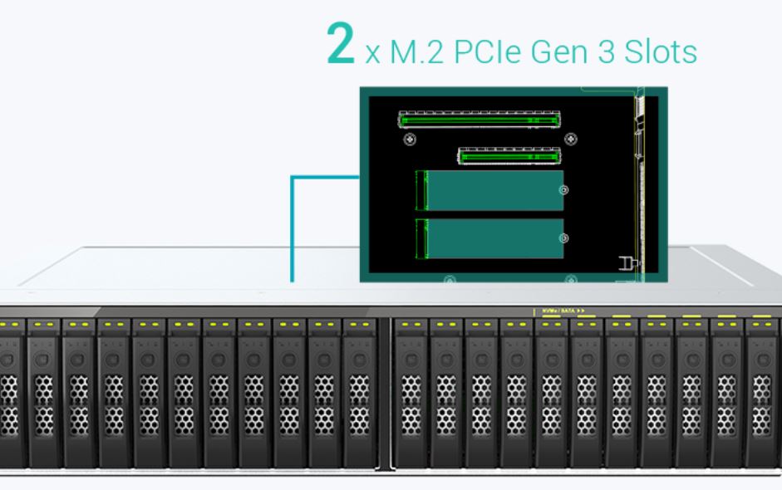Select the shorter green PCIe connector
This screenshot has width=782, height=490.
click(509, 156)
